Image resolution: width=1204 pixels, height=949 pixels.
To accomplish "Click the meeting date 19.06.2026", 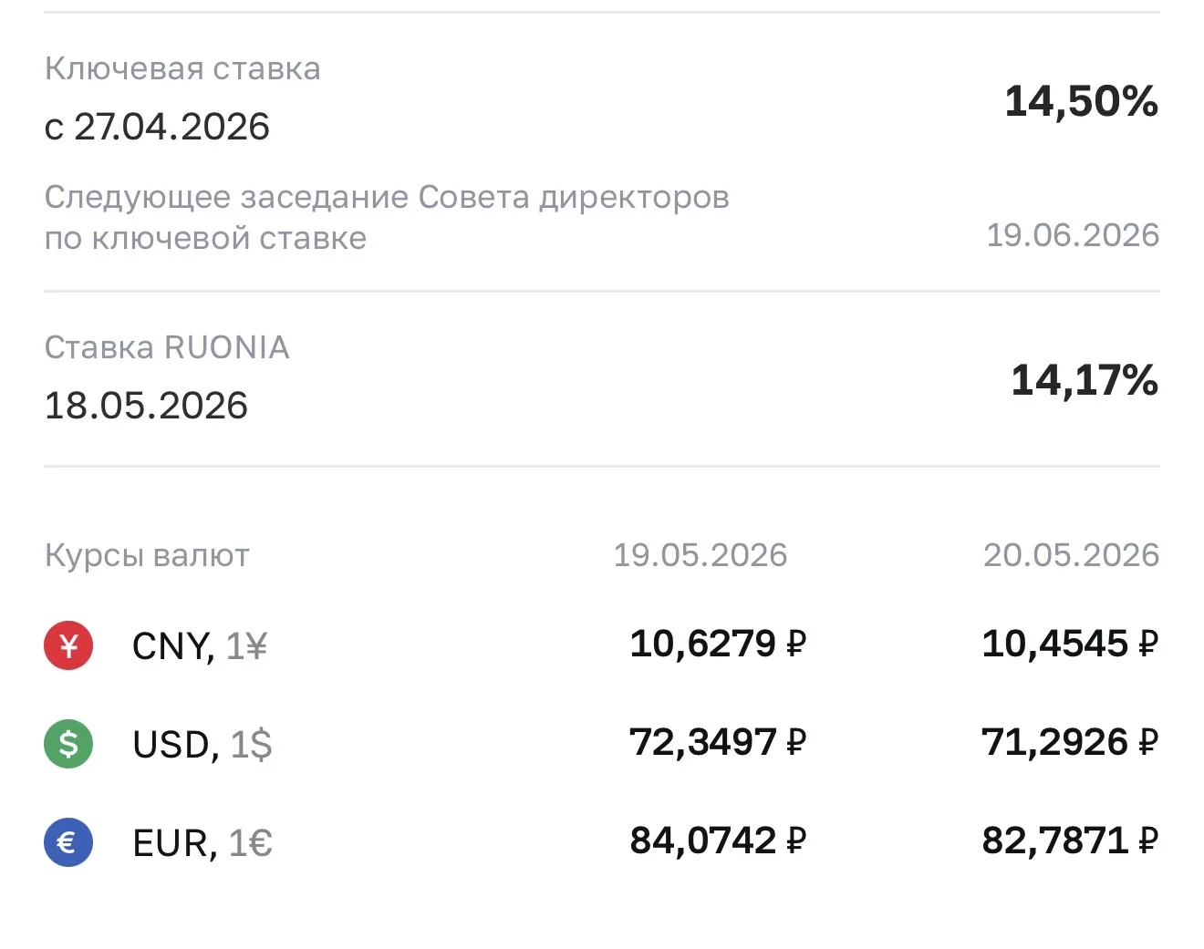I will point(1073,235).
